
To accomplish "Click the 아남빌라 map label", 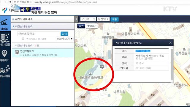I will (108, 37).
